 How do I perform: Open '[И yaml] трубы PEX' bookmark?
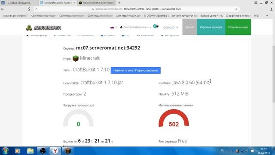pyautogui.click(x=185, y=15)
